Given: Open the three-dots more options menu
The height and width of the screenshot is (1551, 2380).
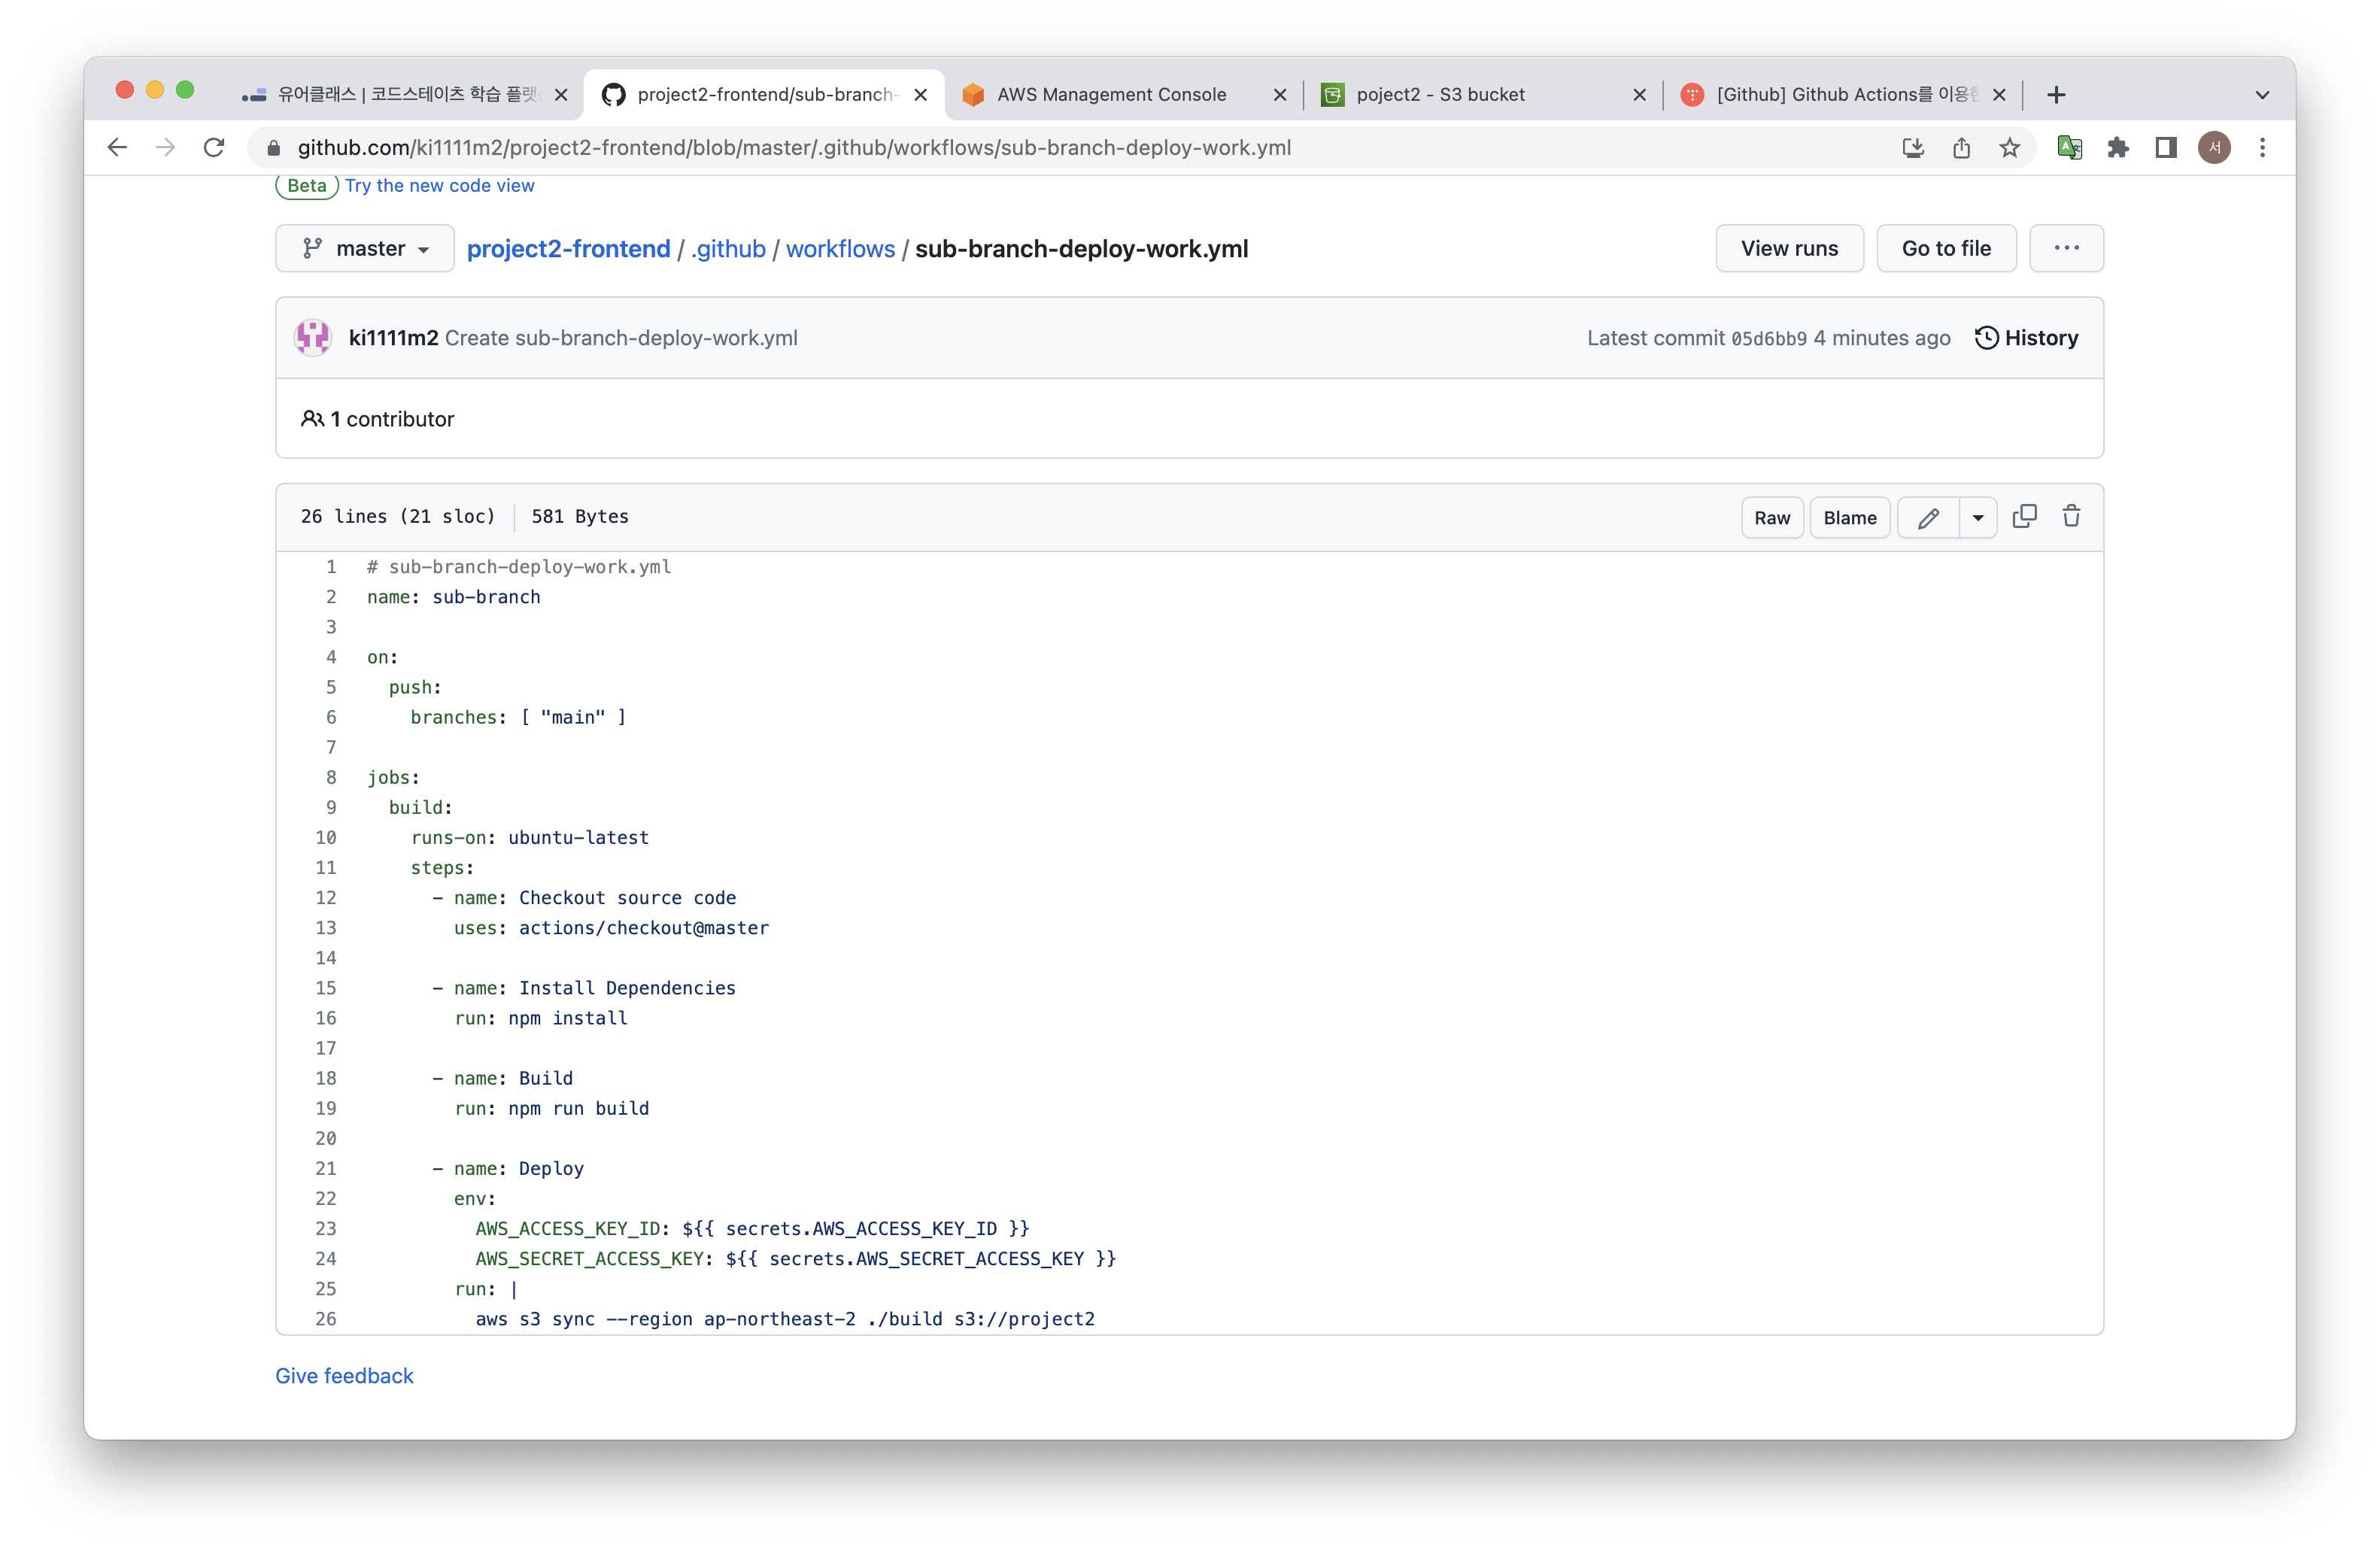Looking at the screenshot, I should pos(2066,249).
